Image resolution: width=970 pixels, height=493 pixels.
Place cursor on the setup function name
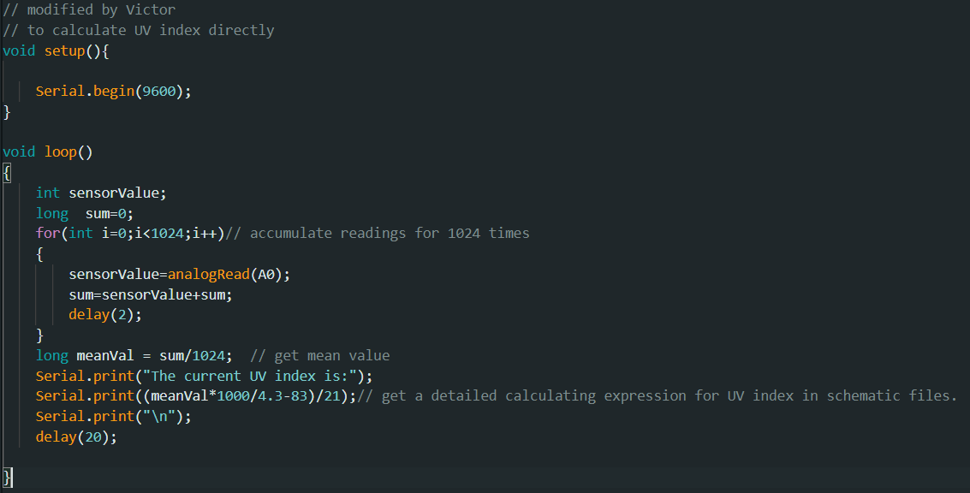[x=64, y=50]
